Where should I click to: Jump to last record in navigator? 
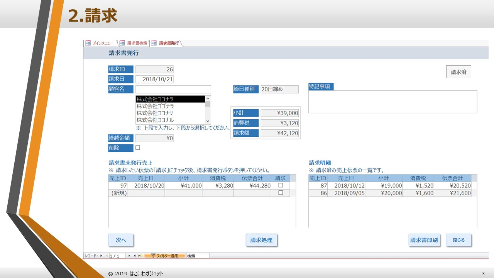click(135, 256)
